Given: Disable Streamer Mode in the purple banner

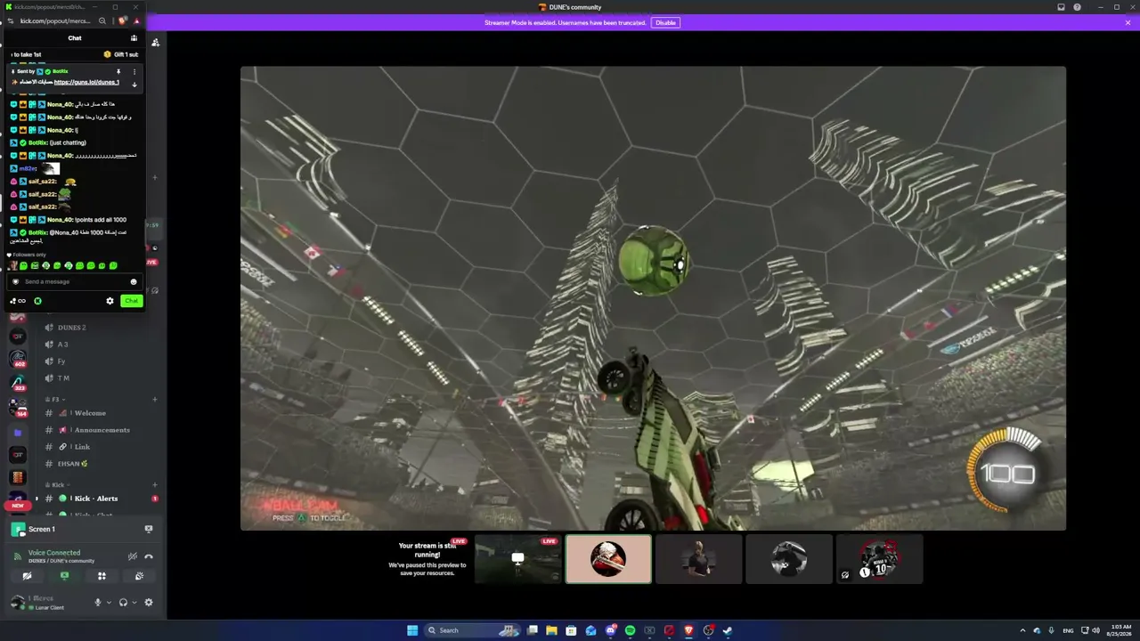Looking at the screenshot, I should click(665, 22).
